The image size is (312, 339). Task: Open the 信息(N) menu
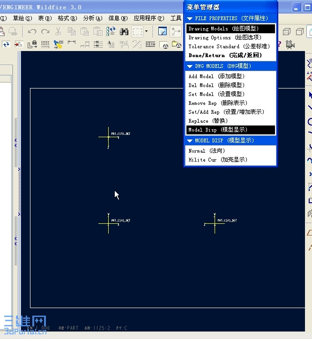click(118, 18)
